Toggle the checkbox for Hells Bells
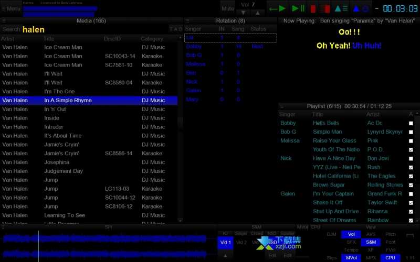This screenshot has height=262, width=420. tap(411, 123)
